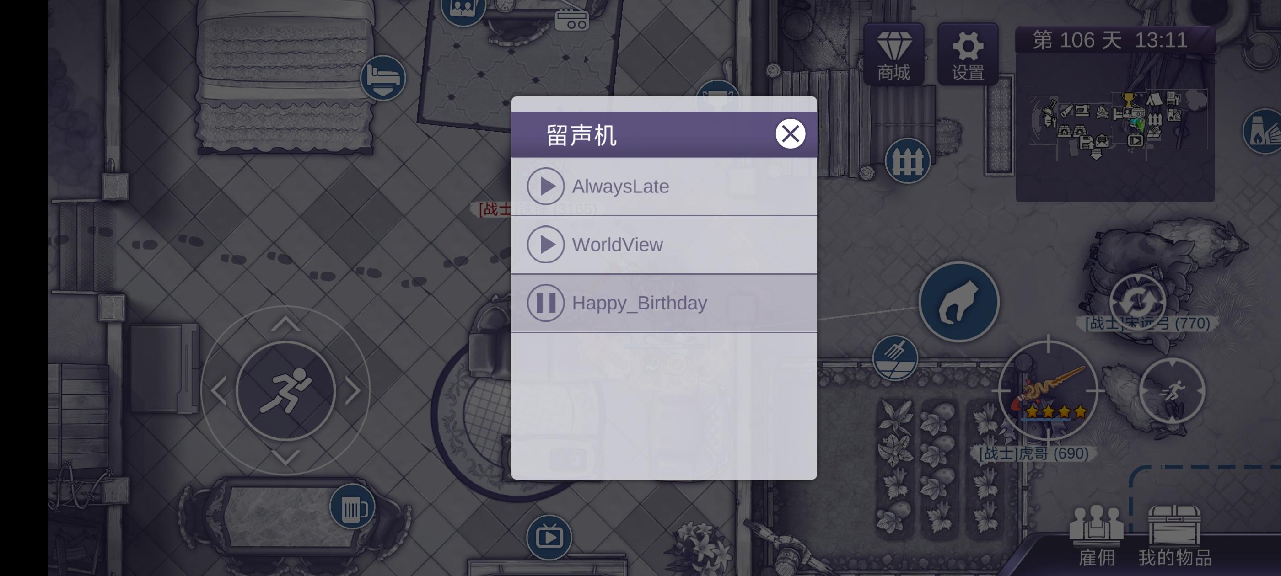The width and height of the screenshot is (1281, 576).
Task: Open the 雇佣 hire menu
Action: coord(1097,536)
